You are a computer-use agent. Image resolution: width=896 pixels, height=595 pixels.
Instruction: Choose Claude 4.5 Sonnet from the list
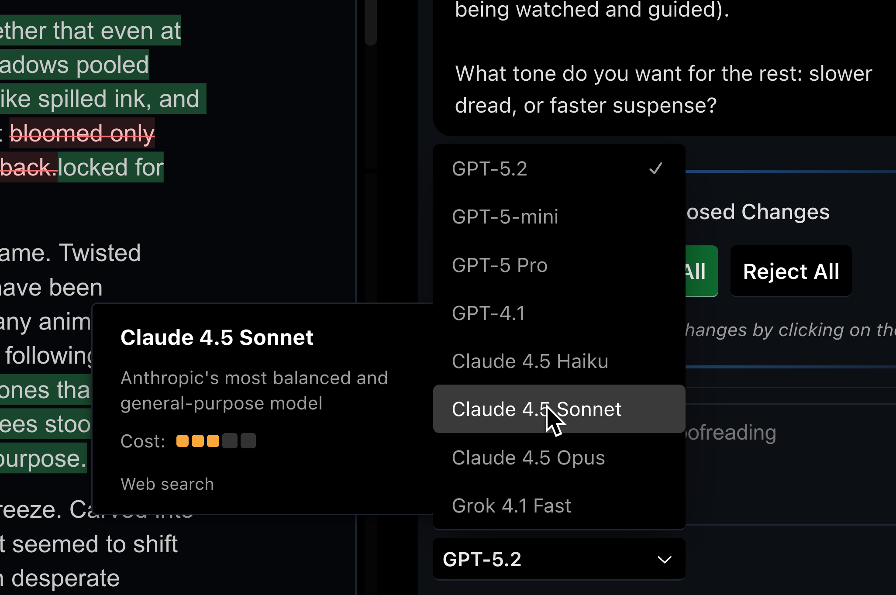pyautogui.click(x=537, y=409)
